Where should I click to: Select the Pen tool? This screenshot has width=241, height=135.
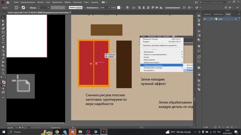coord(3,25)
